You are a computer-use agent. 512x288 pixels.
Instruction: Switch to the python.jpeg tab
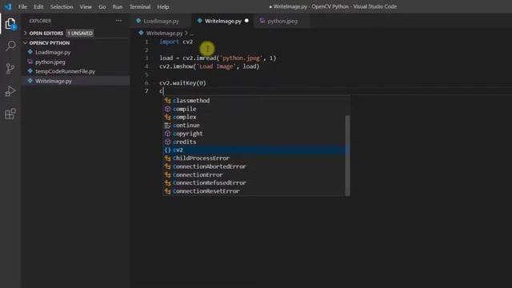[282, 21]
